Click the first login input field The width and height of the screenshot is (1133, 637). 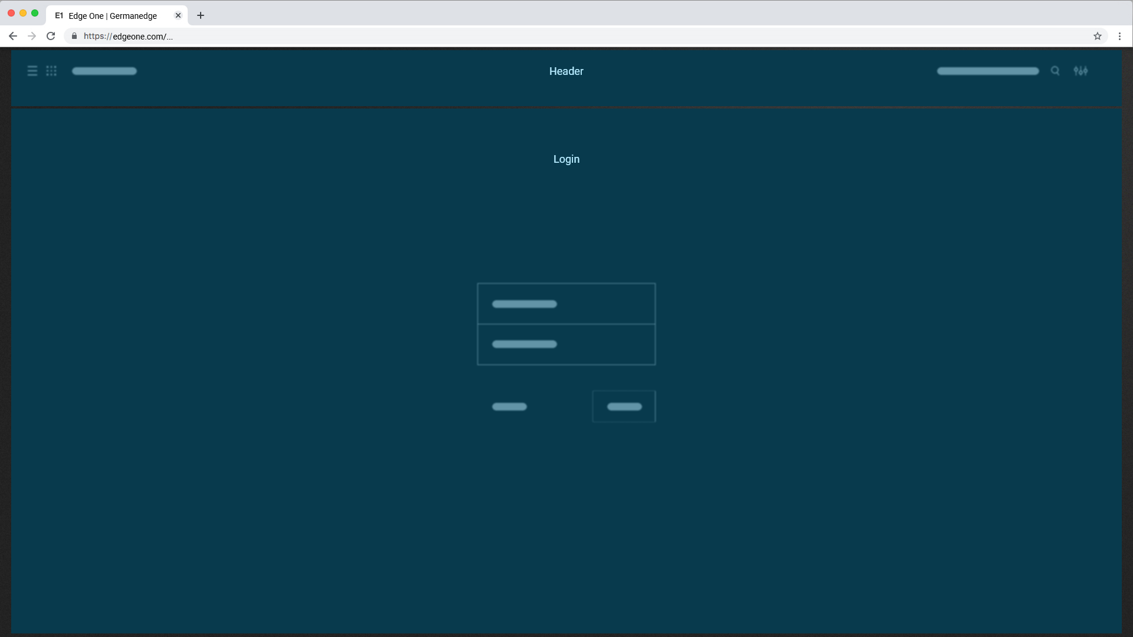(566, 304)
